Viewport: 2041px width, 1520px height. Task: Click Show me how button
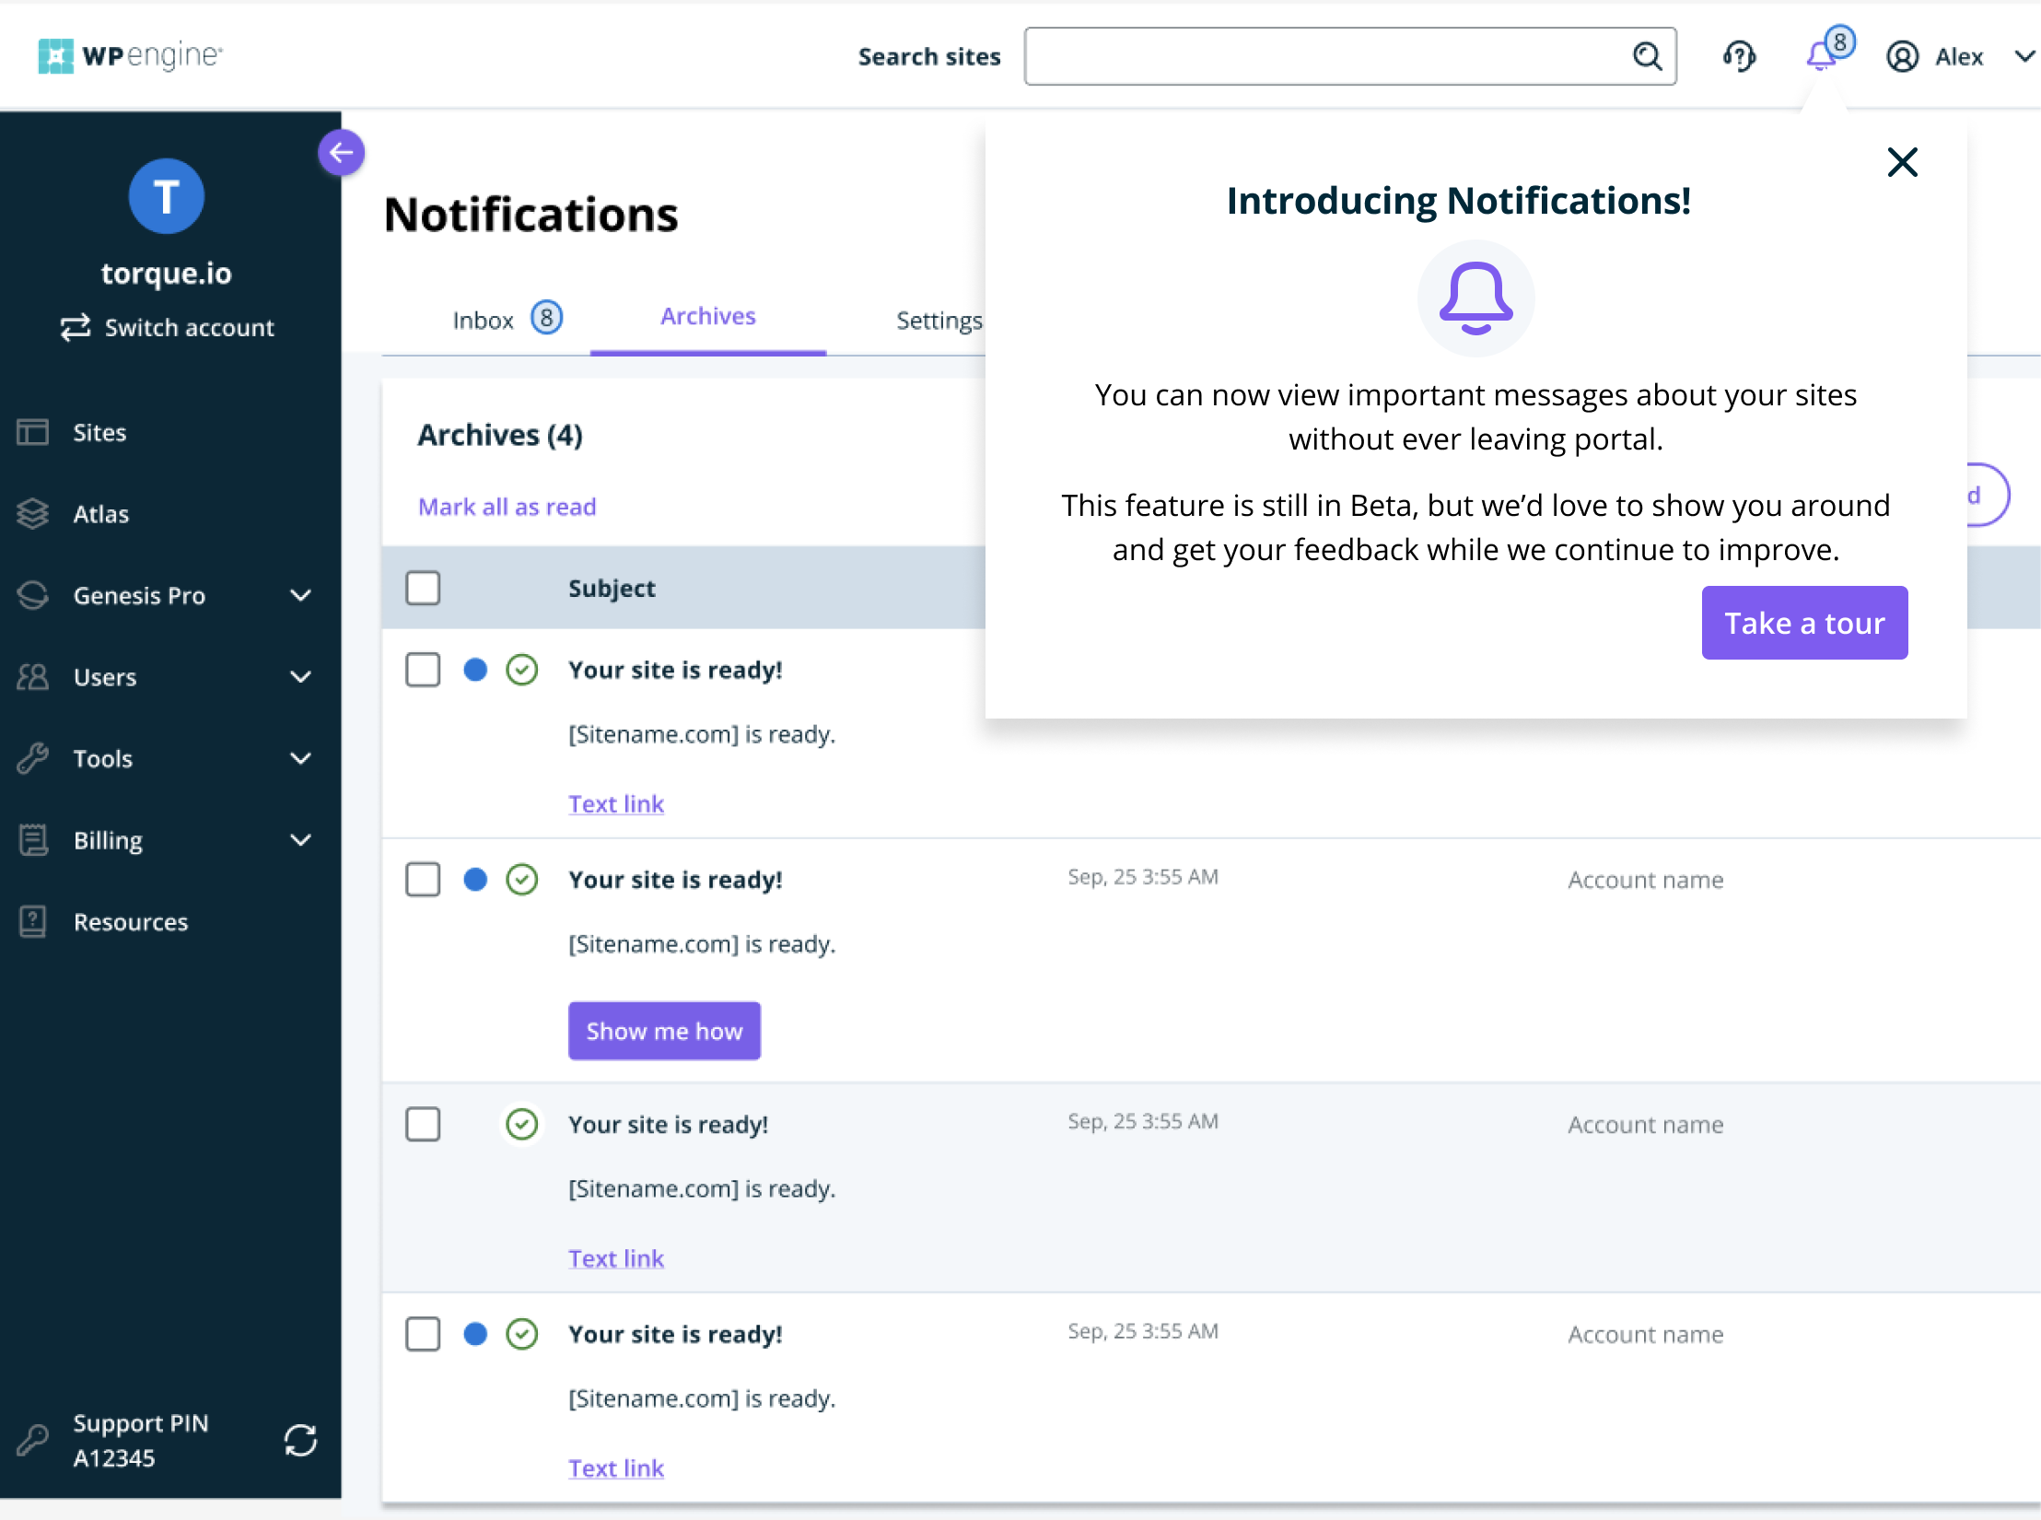(665, 1030)
